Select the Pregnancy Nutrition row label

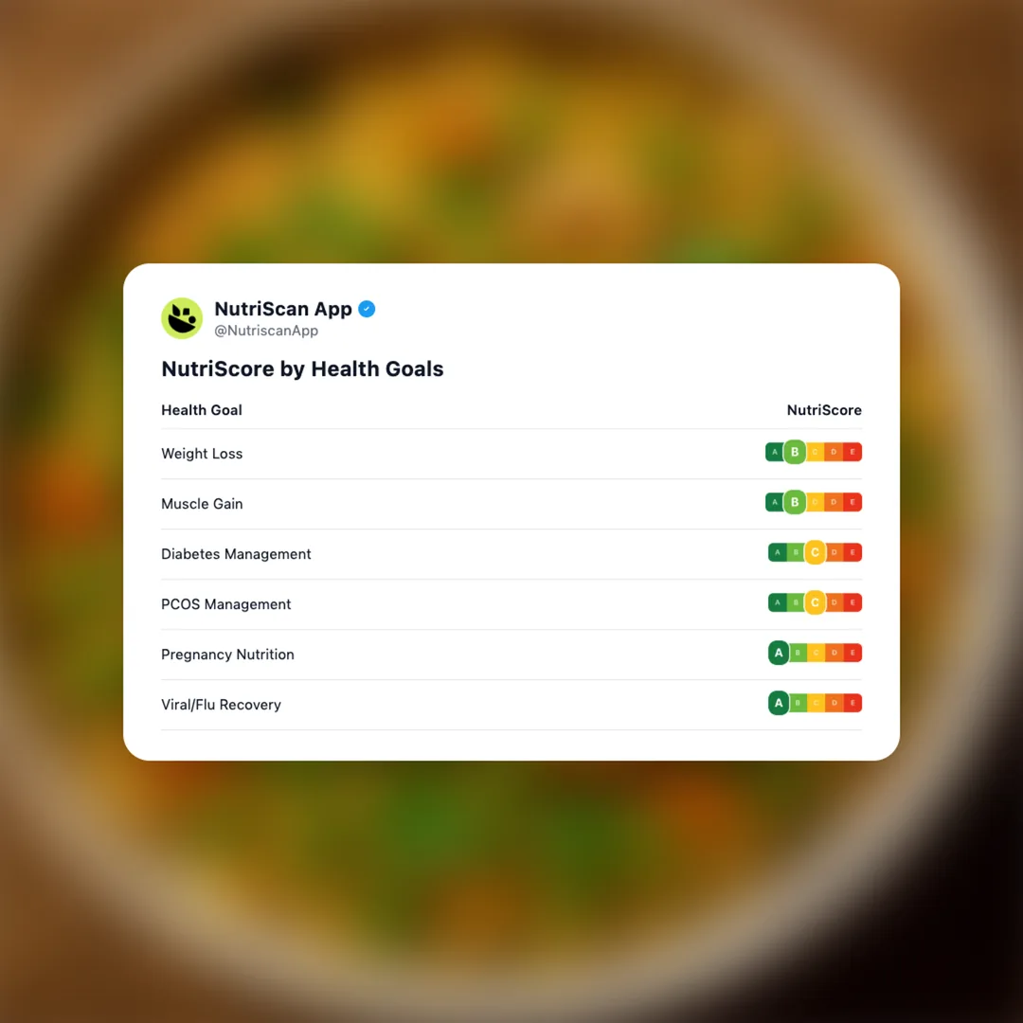pos(227,654)
